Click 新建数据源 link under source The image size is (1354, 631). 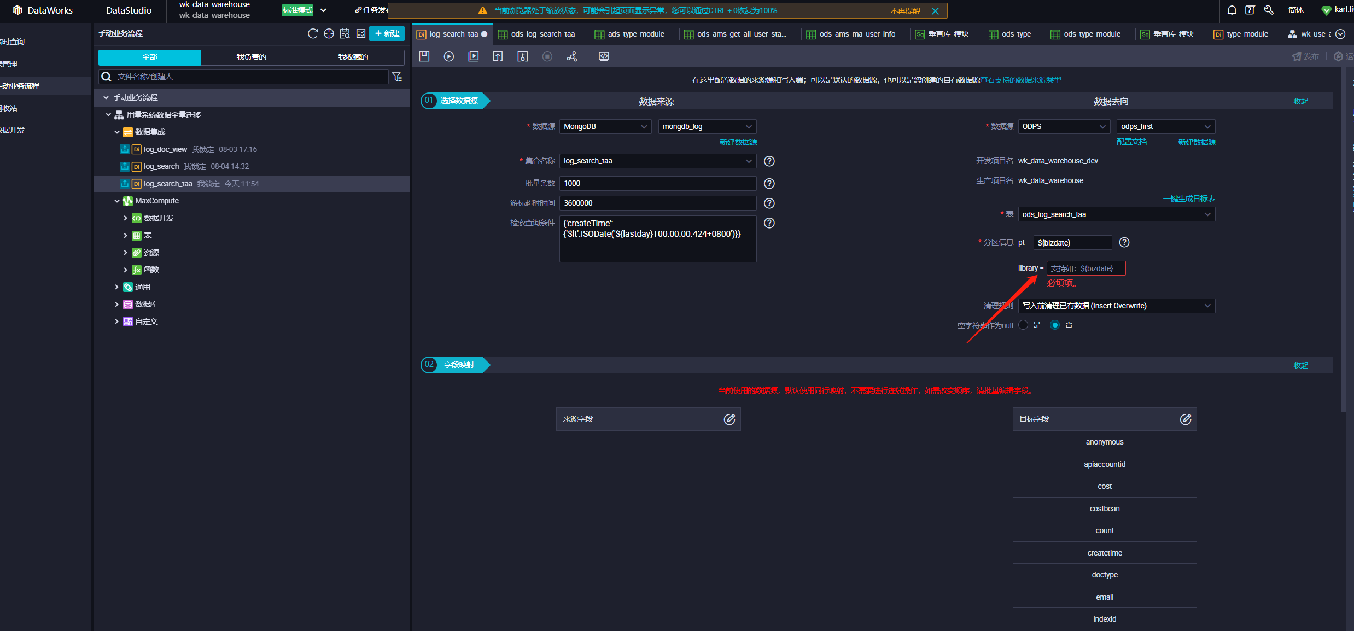(738, 142)
